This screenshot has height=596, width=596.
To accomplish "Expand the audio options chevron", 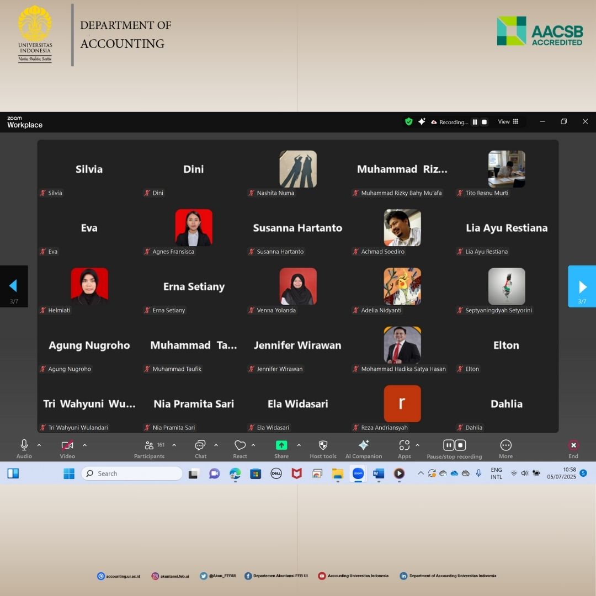I will (x=39, y=445).
